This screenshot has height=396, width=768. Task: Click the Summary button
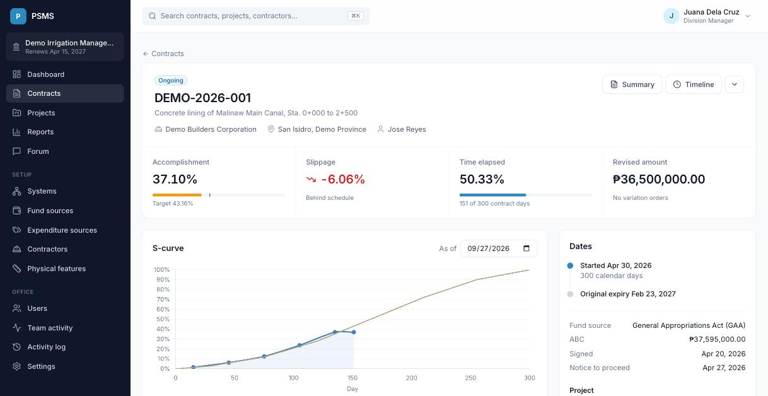pos(632,84)
